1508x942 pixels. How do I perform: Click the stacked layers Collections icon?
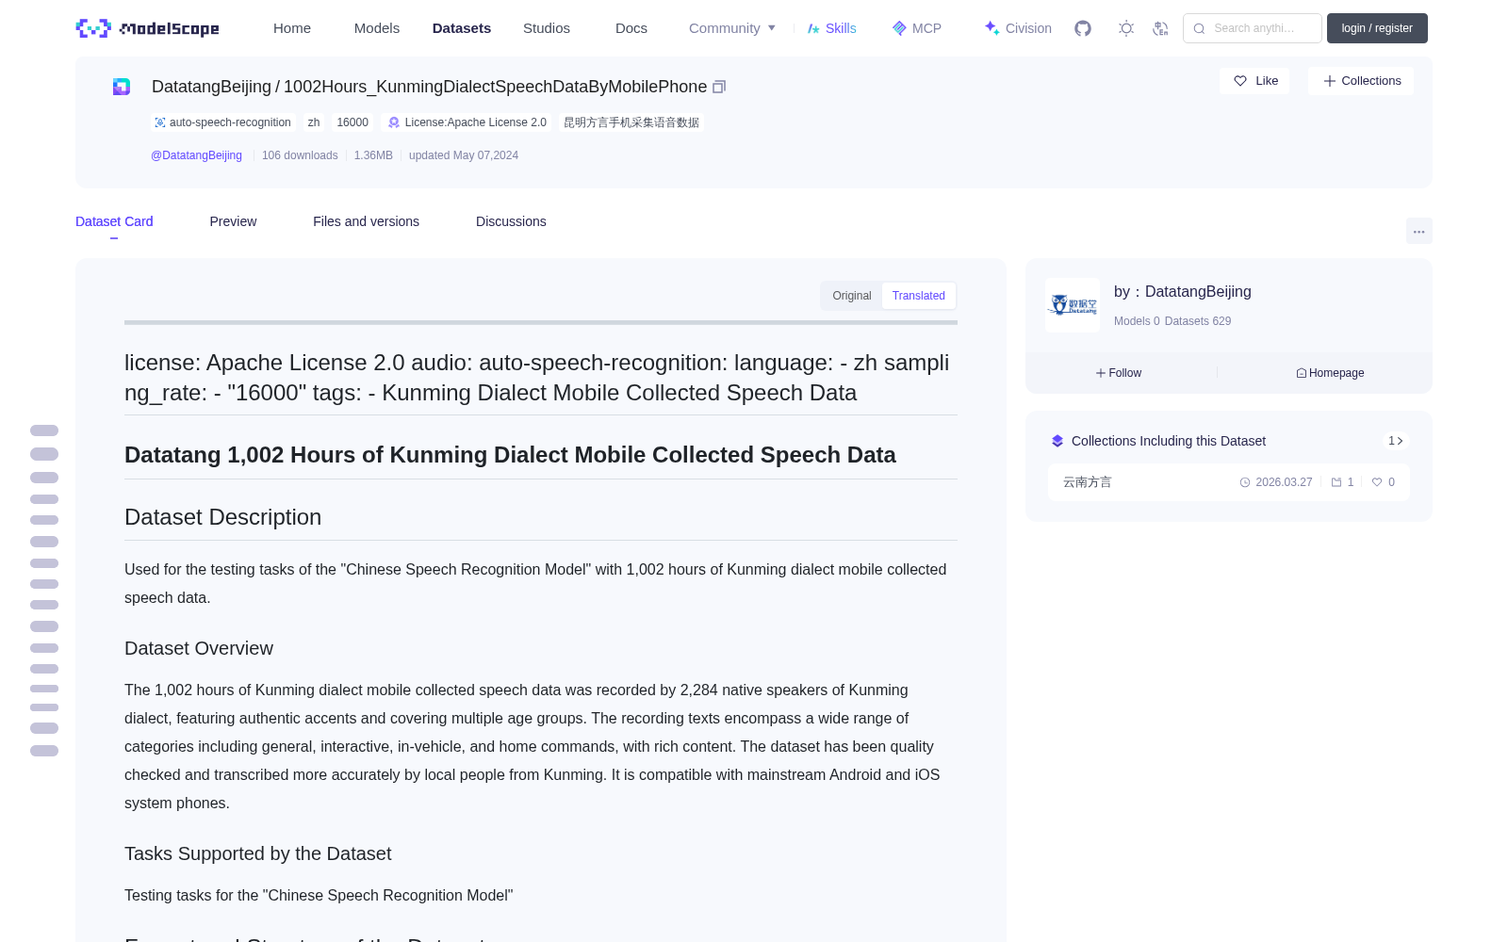tap(1057, 441)
